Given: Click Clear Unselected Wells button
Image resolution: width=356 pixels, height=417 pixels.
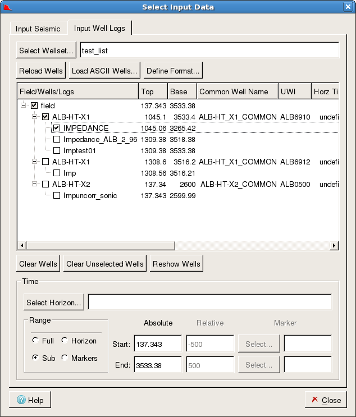Looking at the screenshot, I should [105, 264].
